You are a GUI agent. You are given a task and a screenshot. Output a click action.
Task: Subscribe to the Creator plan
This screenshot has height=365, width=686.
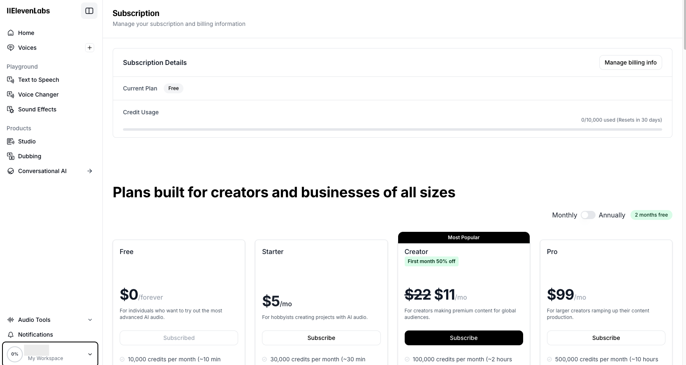[x=464, y=338]
